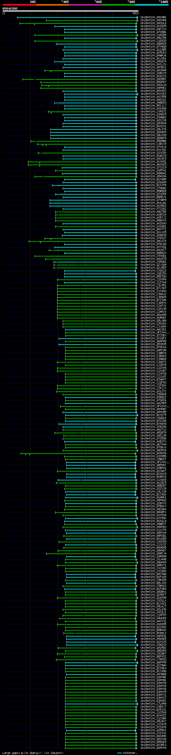Choose hit UniRef100_C1MZD6
This screenshot has width=171, height=755.
pyautogui.click(x=153, y=35)
